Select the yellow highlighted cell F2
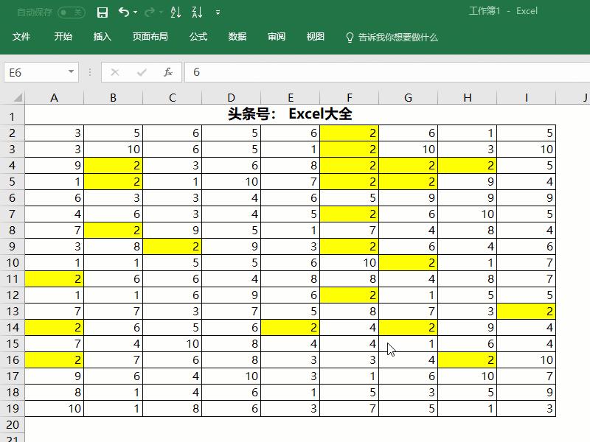This screenshot has width=590, height=442. 349,133
